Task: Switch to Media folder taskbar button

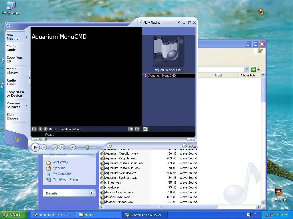Action: pyautogui.click(x=99, y=215)
